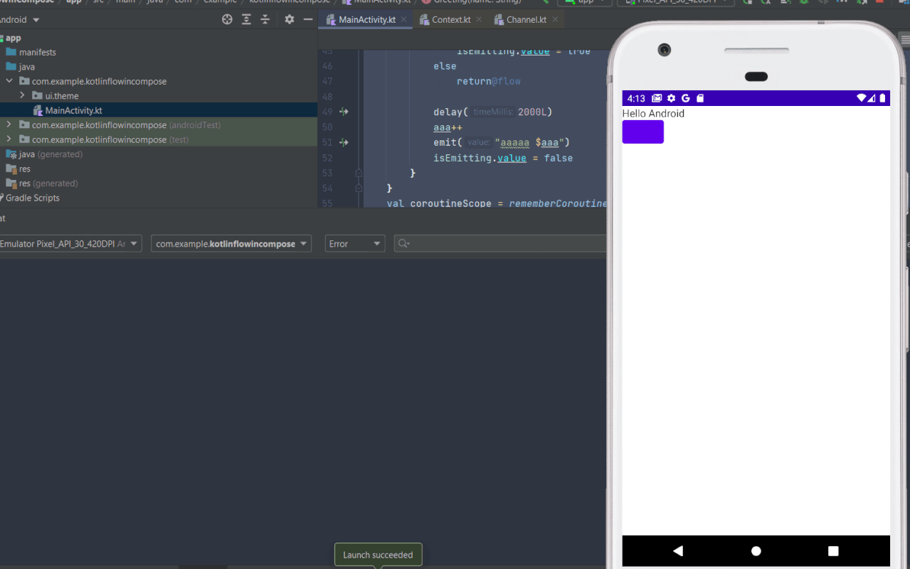Close the MainActivity.kt editor tab
Image resolution: width=910 pixels, height=569 pixels.
coord(403,20)
